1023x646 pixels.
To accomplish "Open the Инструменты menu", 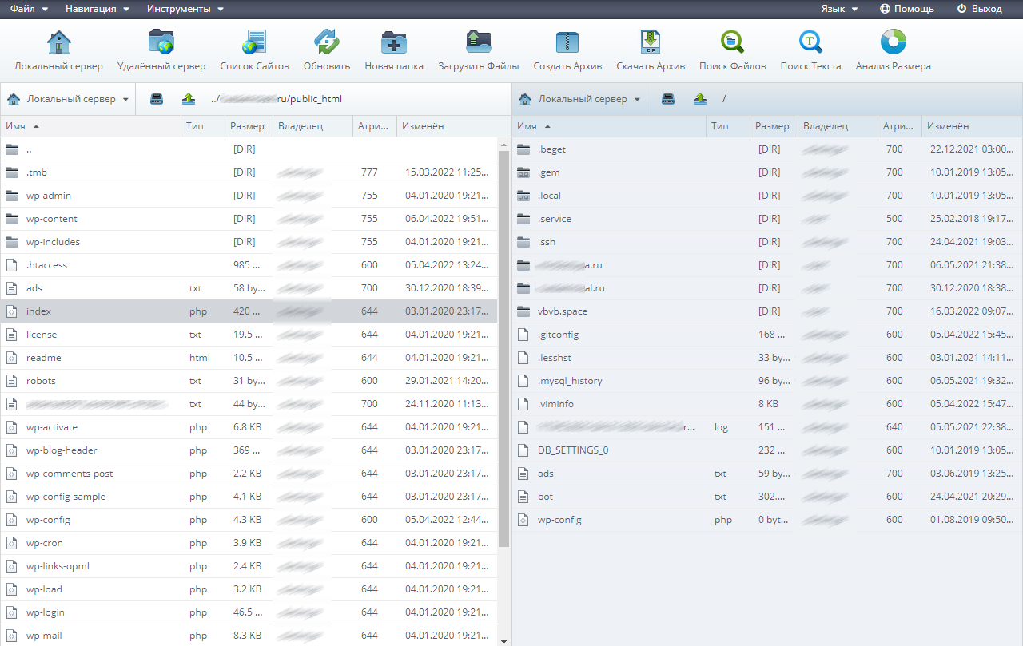I will coord(185,9).
